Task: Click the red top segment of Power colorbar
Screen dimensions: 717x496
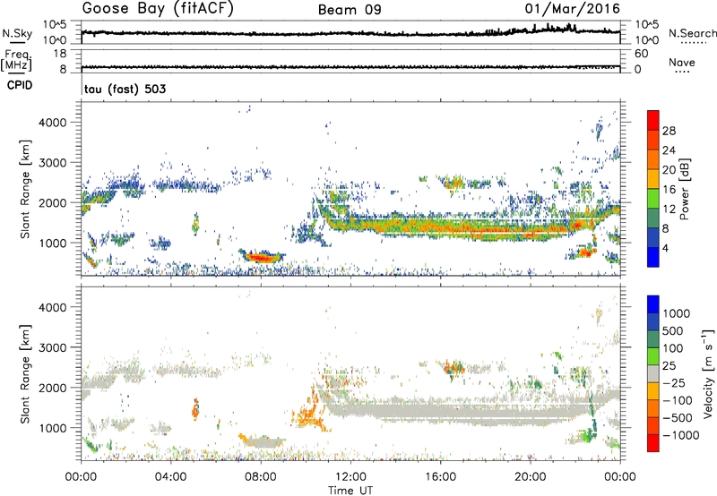Action: click(653, 121)
